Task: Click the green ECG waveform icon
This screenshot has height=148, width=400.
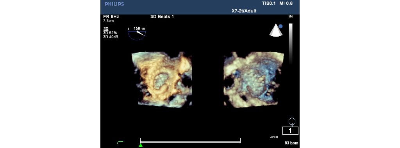Action: [120, 143]
